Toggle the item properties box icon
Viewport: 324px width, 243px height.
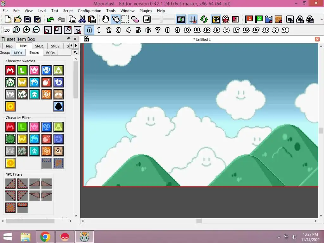(216, 19)
